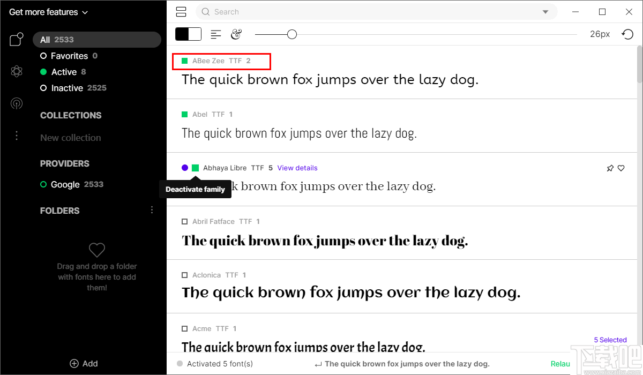Activate the Abril Fatface font
643x375 pixels.
click(185, 222)
